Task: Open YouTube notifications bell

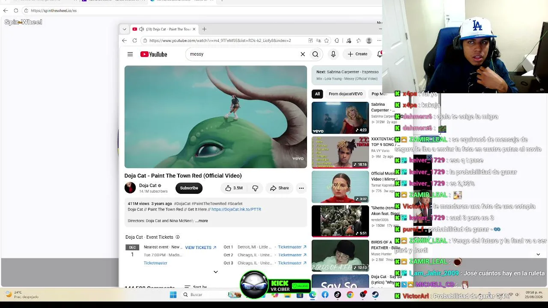Action: [379, 54]
